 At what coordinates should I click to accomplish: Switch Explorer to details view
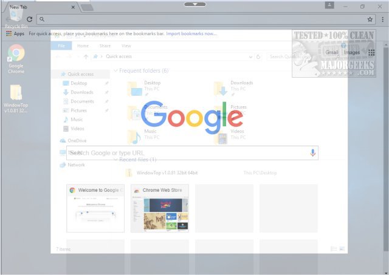334,249
